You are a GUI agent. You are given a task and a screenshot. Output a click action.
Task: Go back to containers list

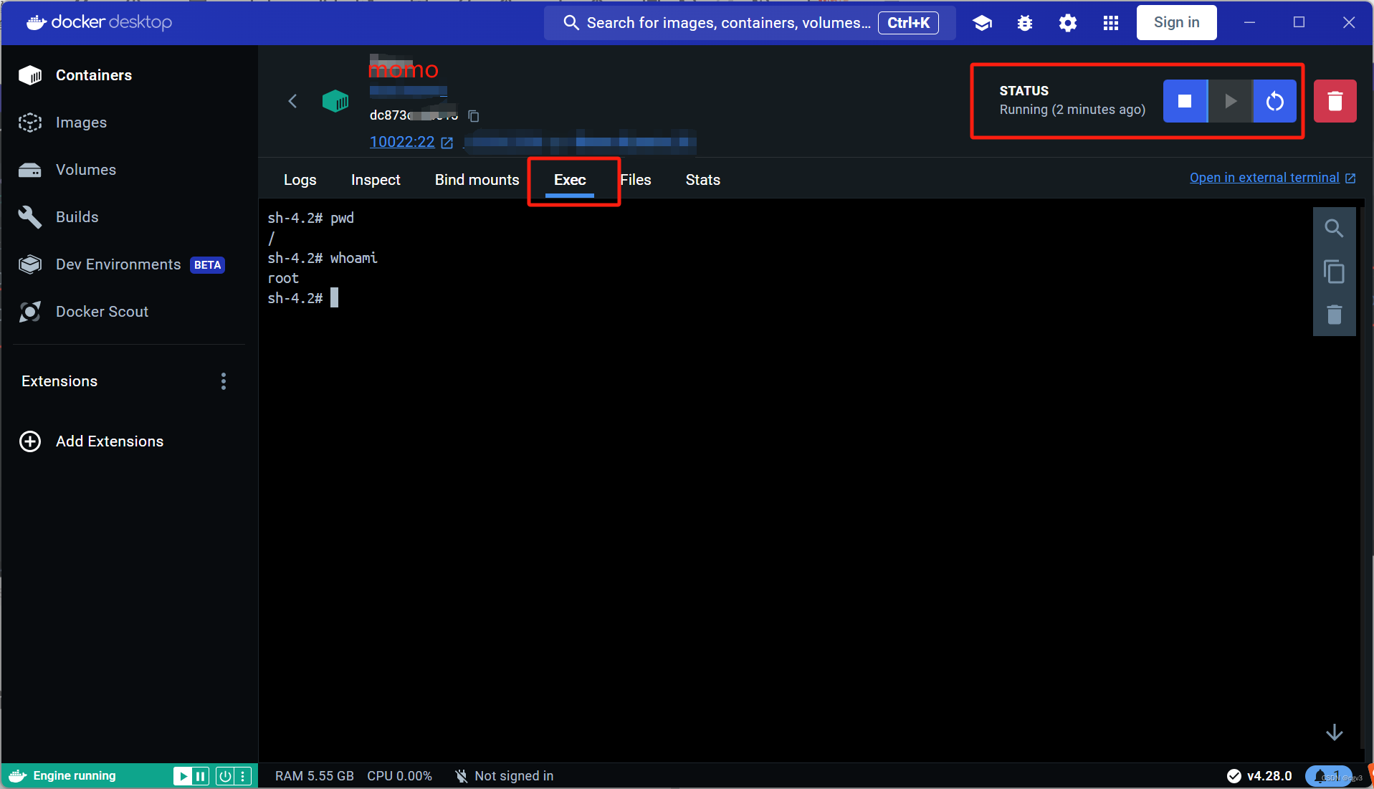click(292, 101)
